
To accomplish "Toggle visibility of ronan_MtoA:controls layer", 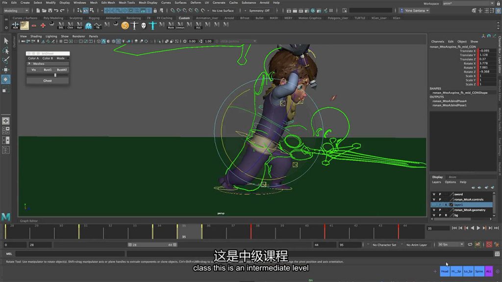I will click(434, 200).
